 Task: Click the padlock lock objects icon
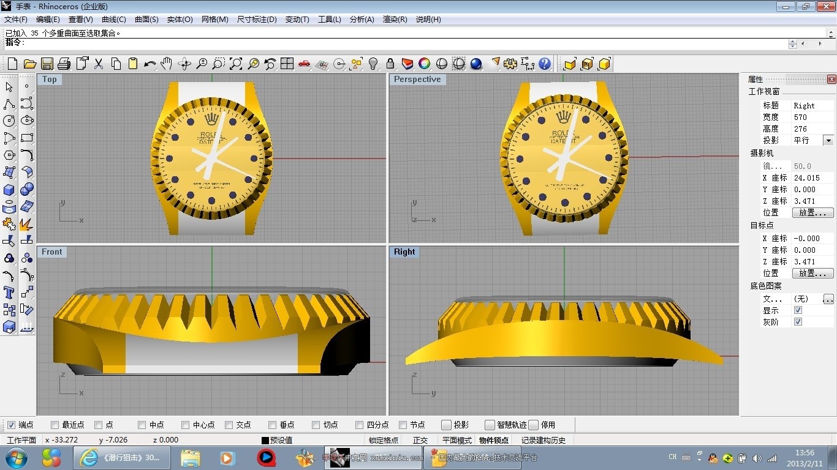click(390, 64)
